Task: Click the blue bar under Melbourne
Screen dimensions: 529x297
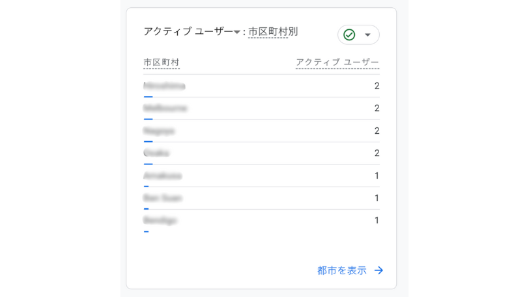Action: point(148,120)
